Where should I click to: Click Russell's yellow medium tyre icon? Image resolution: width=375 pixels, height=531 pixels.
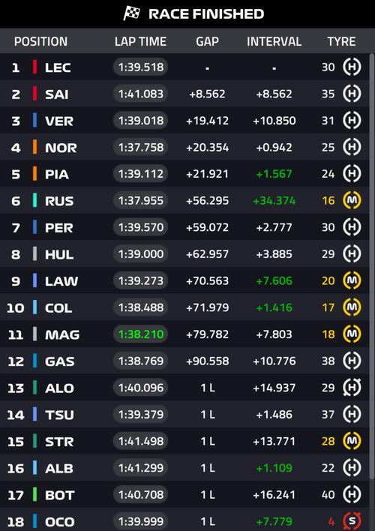click(352, 200)
